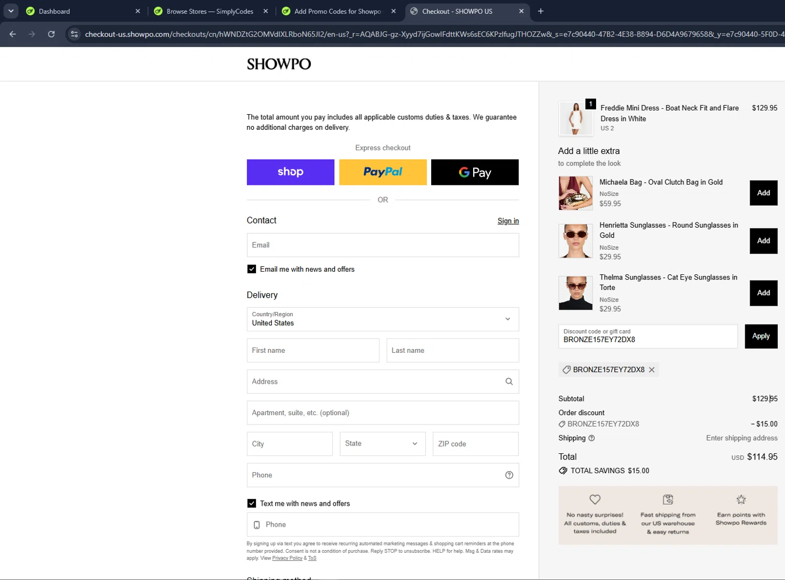The height and width of the screenshot is (580, 785).
Task: Click the phone help question-mark icon
Action: [x=509, y=475]
